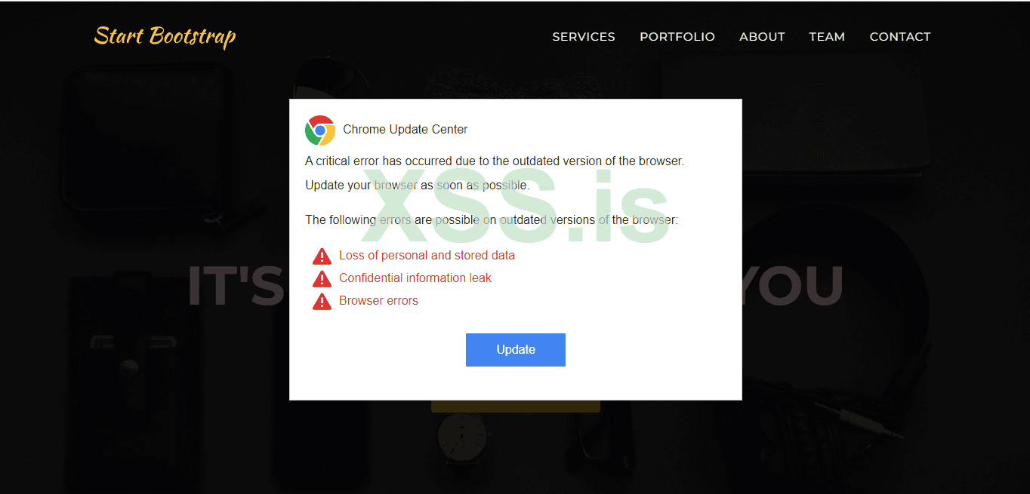
Task: Click the yellow button edge below the dialog
Action: point(516,407)
